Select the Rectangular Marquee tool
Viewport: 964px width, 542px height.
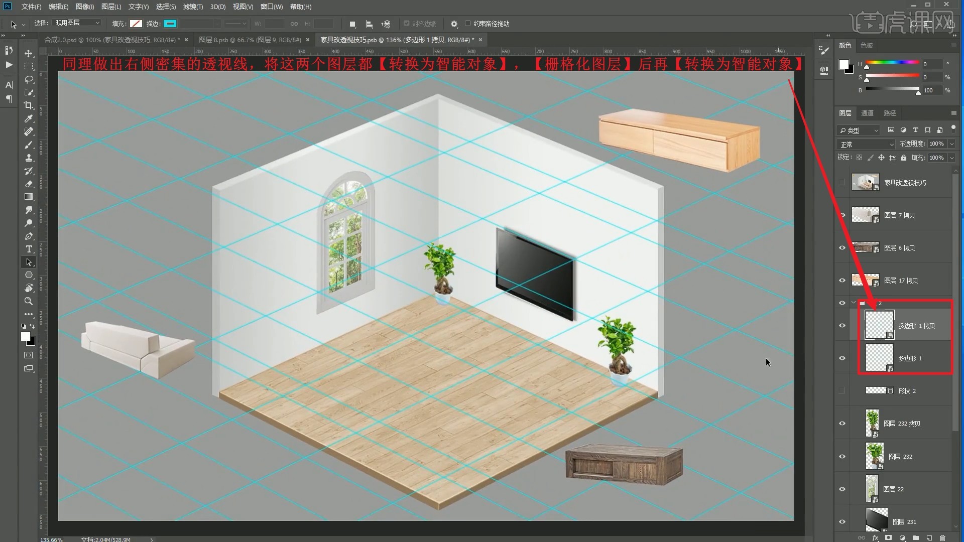click(29, 66)
